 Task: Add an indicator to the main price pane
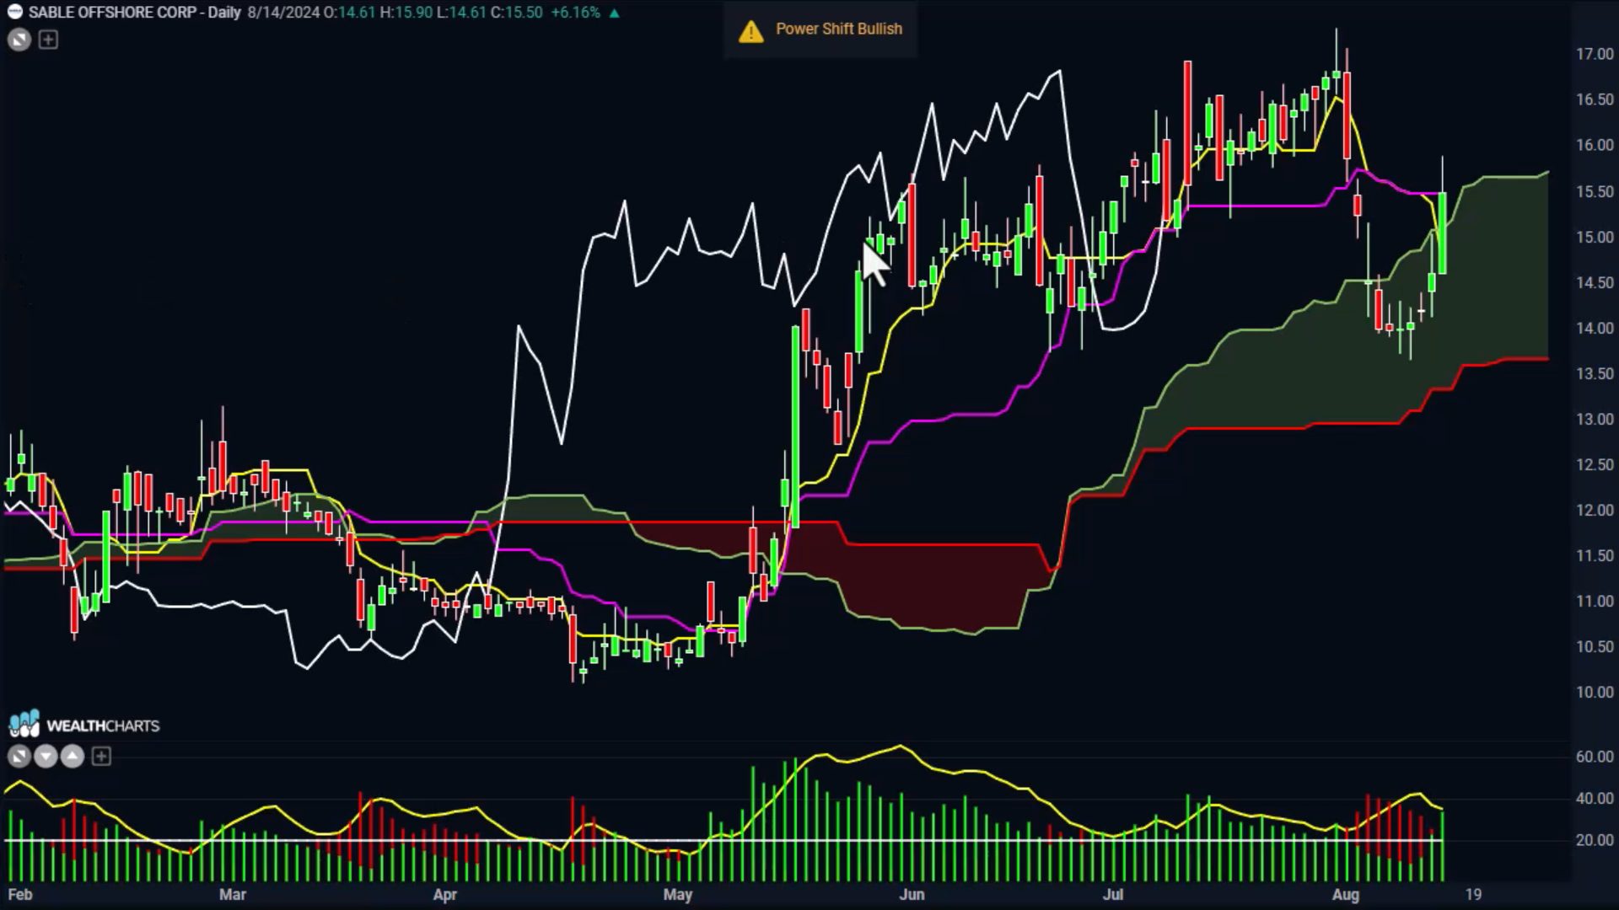pyautogui.click(x=48, y=40)
